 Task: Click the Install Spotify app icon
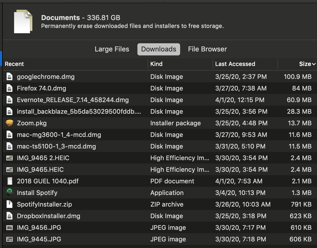pyautogui.click(x=9, y=193)
